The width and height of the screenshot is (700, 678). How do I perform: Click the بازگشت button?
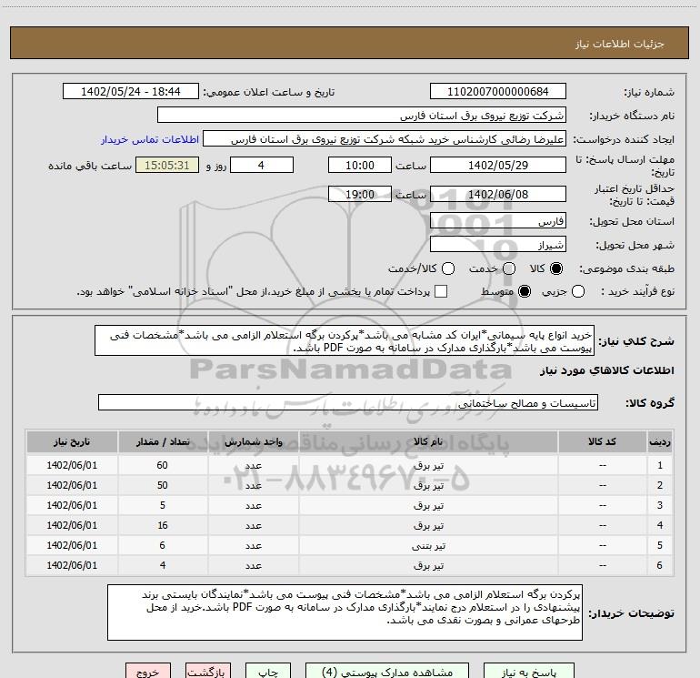(208, 672)
